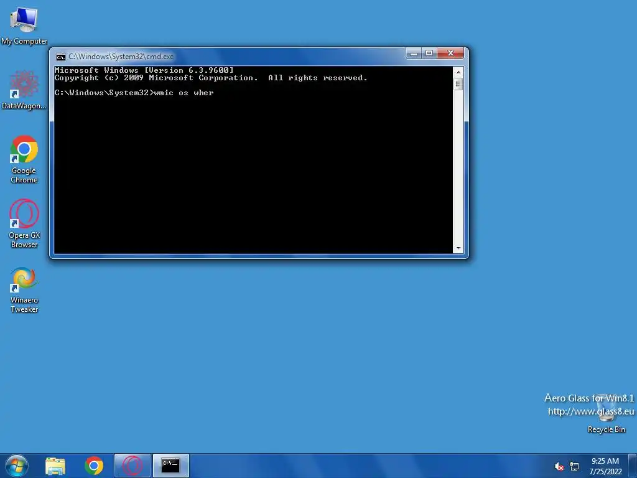Screen dimensions: 637x478
Task: Click the Show desktop button at the taskbar edge
Action: coord(633,466)
